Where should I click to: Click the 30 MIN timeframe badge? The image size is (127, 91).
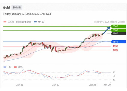tap(17, 8)
